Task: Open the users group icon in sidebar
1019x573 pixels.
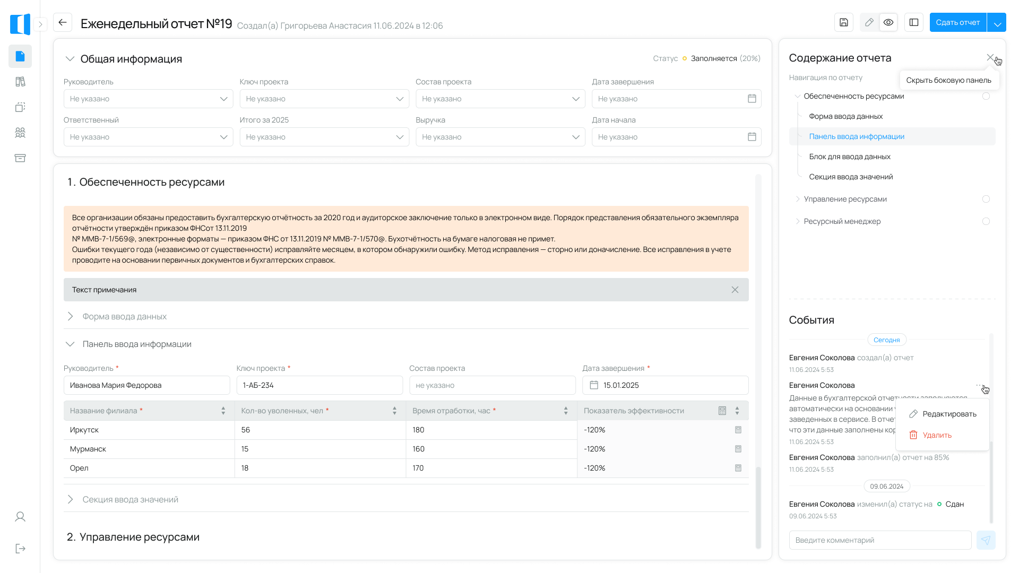Action: tap(20, 133)
